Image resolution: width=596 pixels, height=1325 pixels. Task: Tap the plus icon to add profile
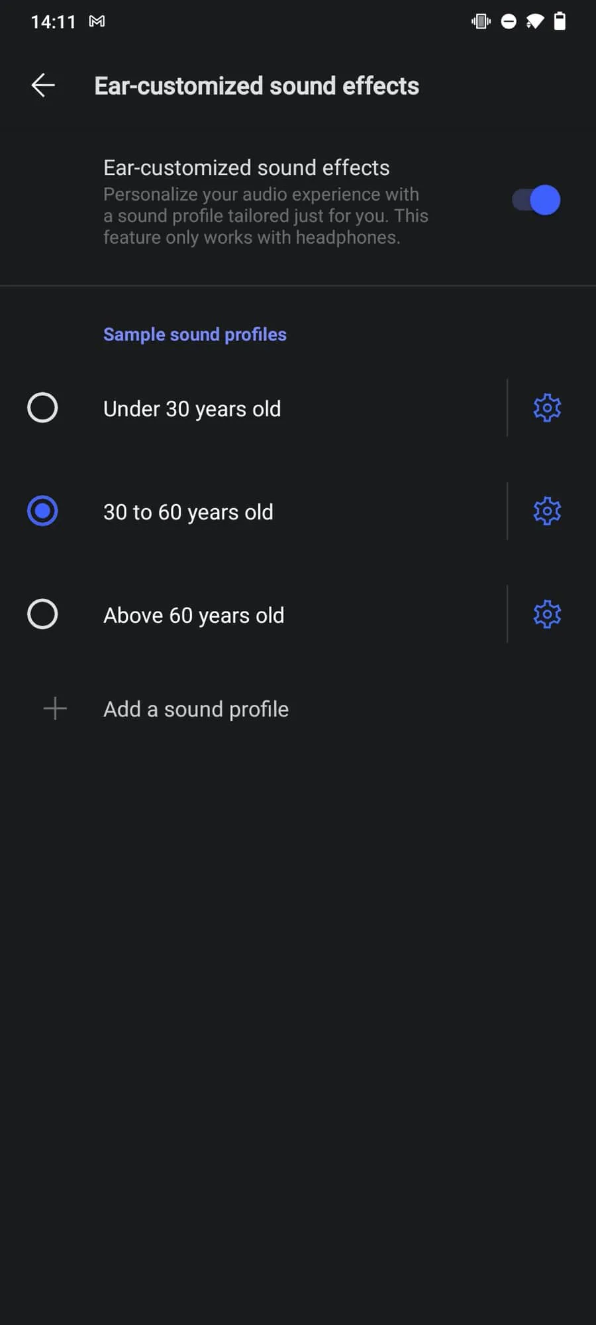[55, 709]
